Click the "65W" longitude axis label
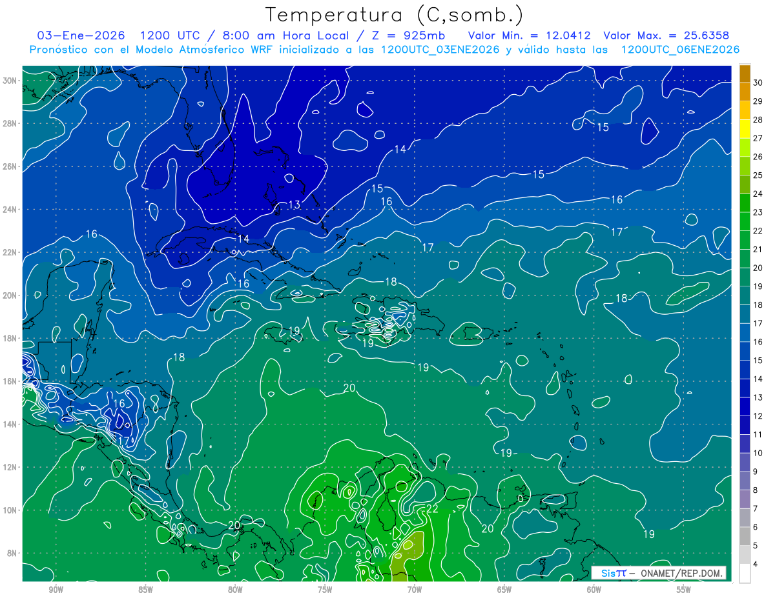This screenshot has width=775, height=598. pyautogui.click(x=504, y=590)
